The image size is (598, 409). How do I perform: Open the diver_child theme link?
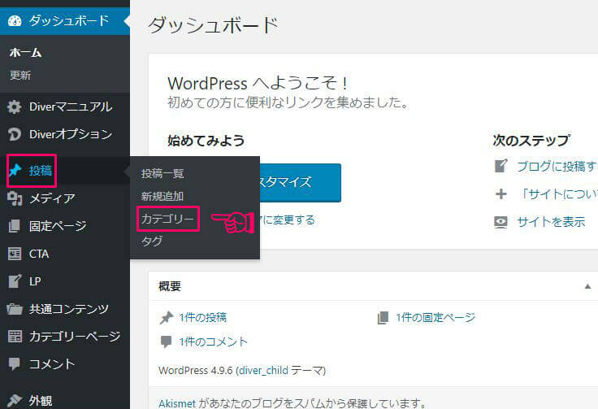click(x=263, y=370)
